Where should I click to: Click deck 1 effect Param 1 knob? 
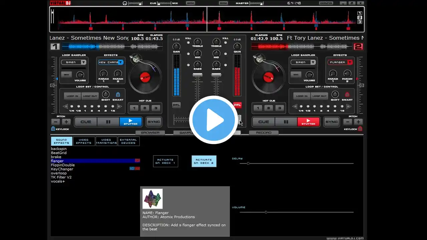(x=104, y=73)
